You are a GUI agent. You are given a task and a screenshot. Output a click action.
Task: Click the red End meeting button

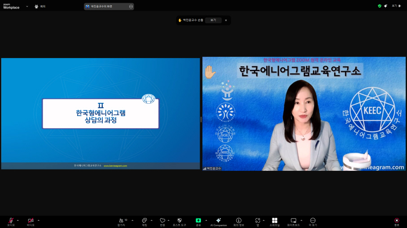[x=397, y=222]
